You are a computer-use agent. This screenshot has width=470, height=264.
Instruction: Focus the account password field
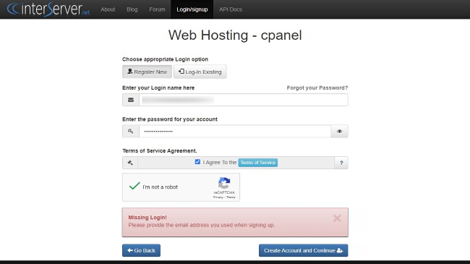click(235, 132)
